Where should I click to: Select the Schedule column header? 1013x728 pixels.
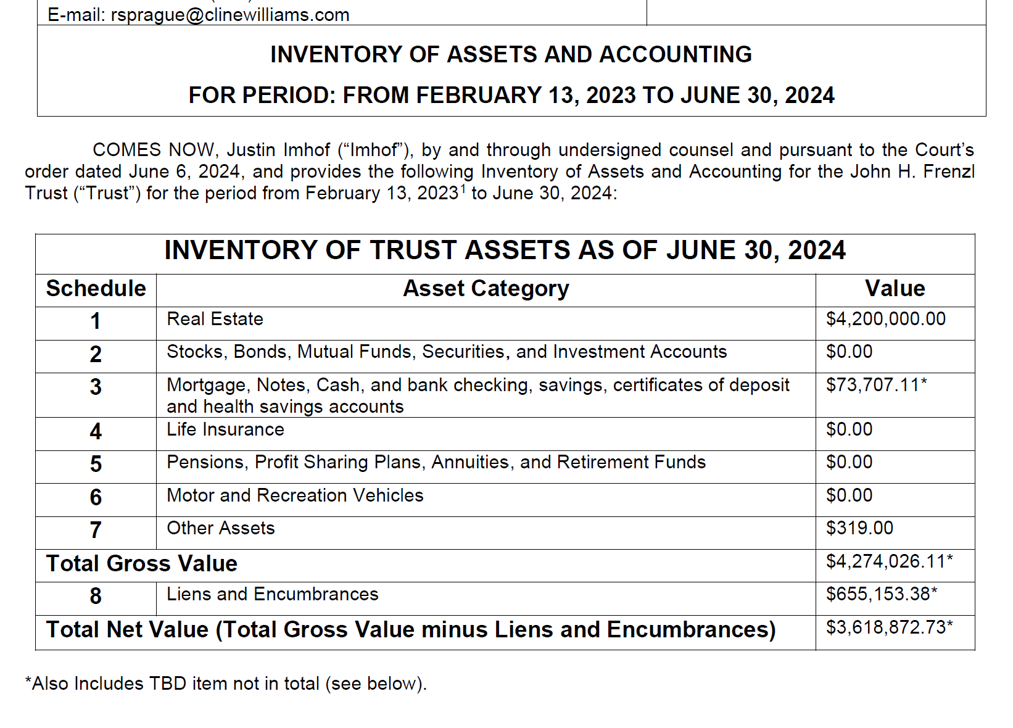pos(96,289)
